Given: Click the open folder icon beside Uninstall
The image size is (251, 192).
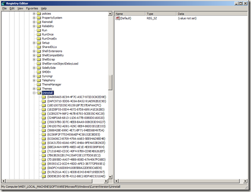Looking at the screenshot, I should pos(39,93).
